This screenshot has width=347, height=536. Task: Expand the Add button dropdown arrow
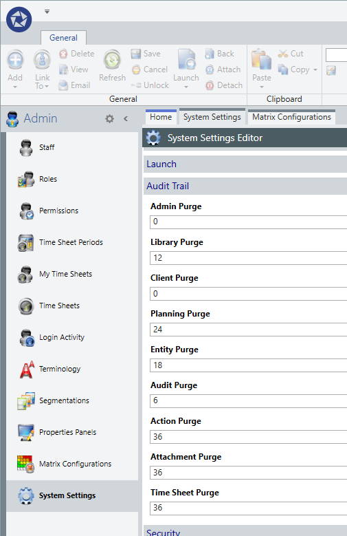[15, 87]
